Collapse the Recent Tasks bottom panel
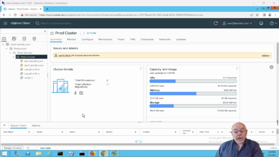The height and width of the screenshot is (157, 279). pyautogui.click(x=4, y=125)
